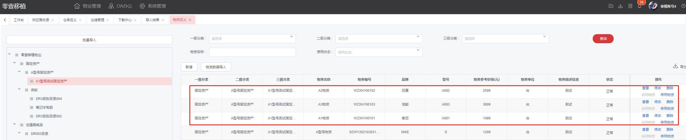Switch to the 导入结果 tab
Image resolution: width=686 pixels, height=140 pixels.
(152, 20)
